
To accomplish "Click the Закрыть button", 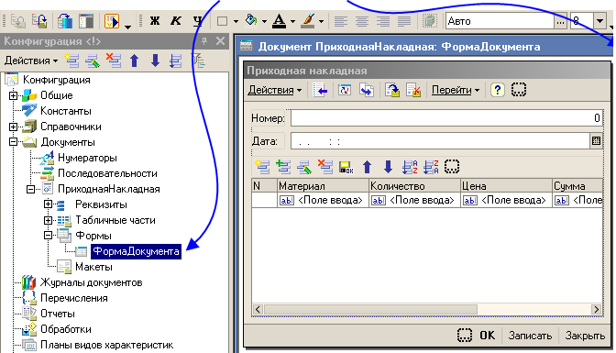I will click(585, 336).
